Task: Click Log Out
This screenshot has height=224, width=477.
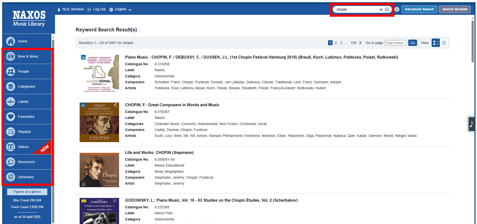Action: pyautogui.click(x=97, y=9)
